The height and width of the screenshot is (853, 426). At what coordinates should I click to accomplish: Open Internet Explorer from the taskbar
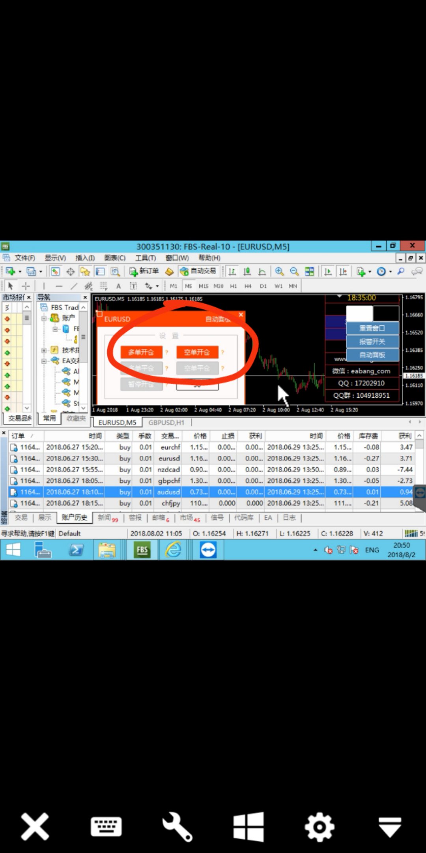(x=173, y=550)
